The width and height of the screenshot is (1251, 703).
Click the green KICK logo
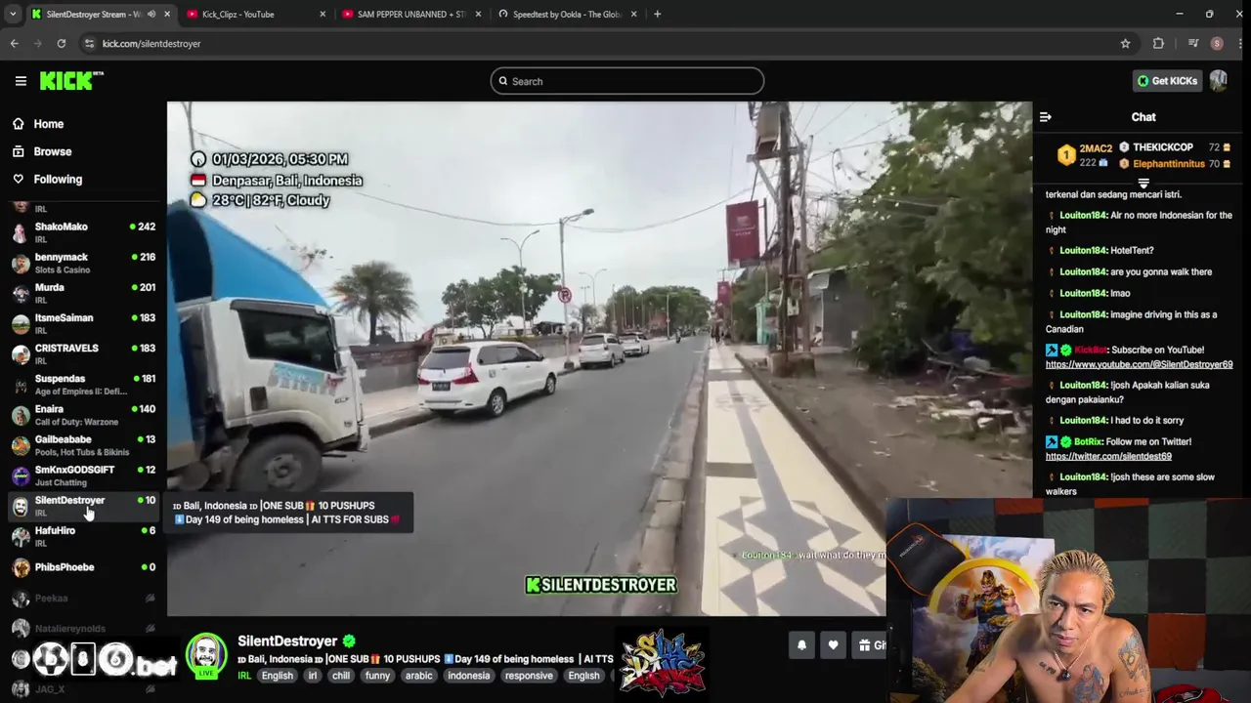point(71,81)
